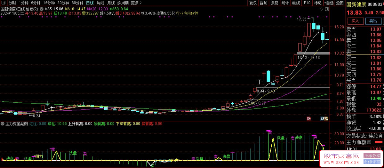Select the 卖五 ask row at 13.87
Screen dimensions: 384x168
tap(365, 29)
